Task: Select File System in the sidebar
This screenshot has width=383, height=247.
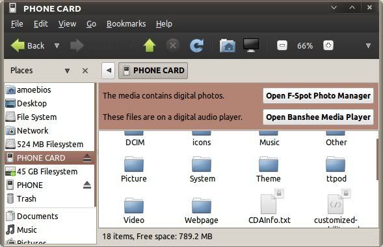Action: [49, 117]
